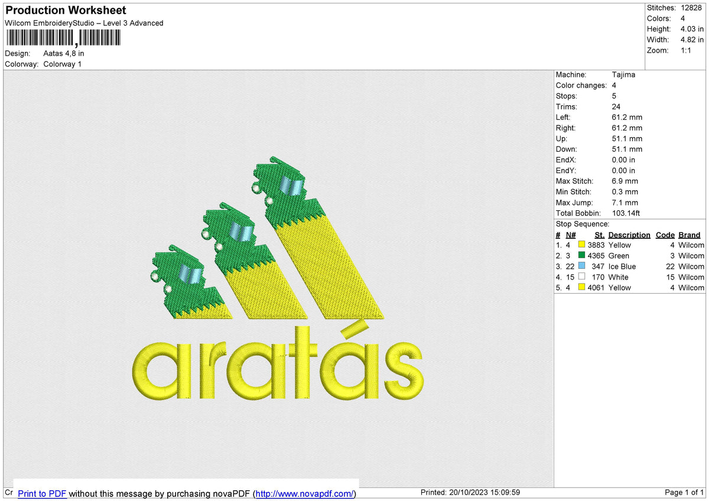Select the Machine value Tajima
This screenshot has width=709, height=501.
pyautogui.click(x=624, y=75)
